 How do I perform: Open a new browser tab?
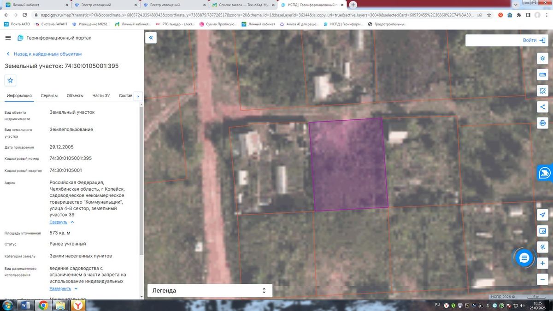353,5
